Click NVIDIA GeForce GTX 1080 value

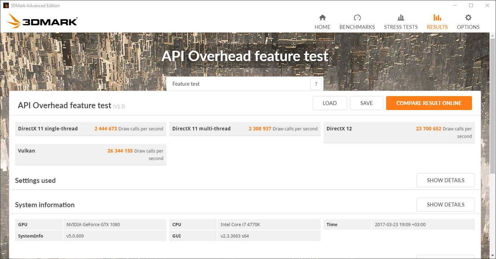click(93, 225)
